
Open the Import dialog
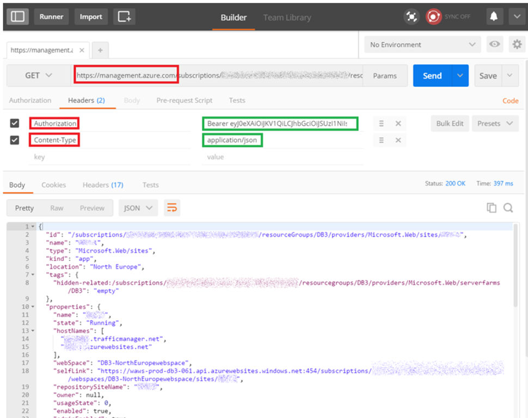pos(90,16)
